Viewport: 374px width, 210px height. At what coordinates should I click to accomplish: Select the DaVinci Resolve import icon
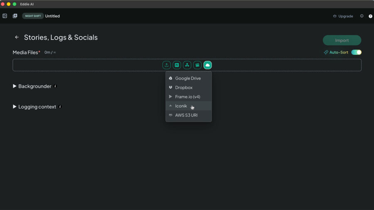pyautogui.click(x=187, y=65)
